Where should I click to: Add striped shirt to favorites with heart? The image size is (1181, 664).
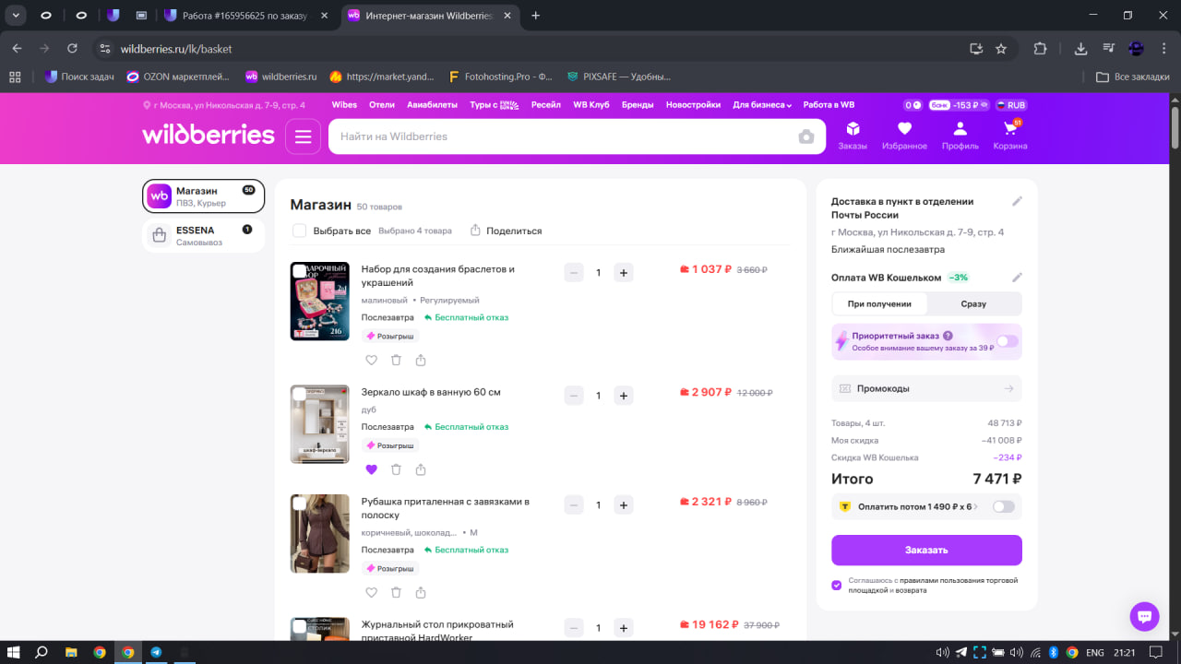pos(371,593)
